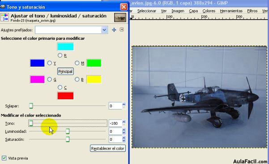Open the Colores menu in GIMP window
This screenshot has height=164, width=269.
pos(209,11)
